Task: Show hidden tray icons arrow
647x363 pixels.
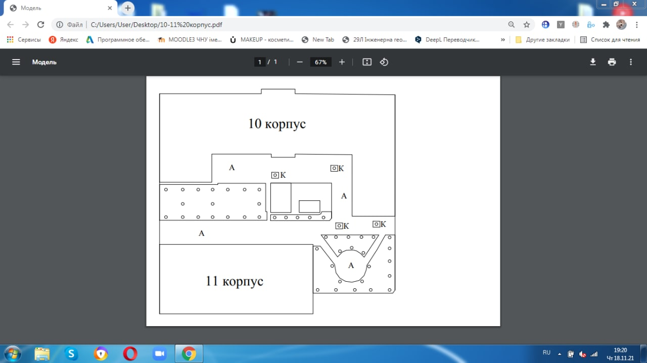Action: click(x=560, y=353)
